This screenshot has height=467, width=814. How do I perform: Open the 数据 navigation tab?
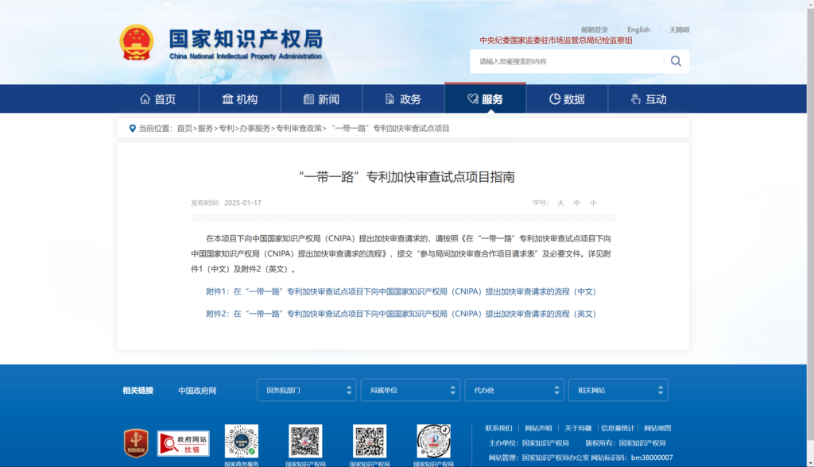[567, 99]
